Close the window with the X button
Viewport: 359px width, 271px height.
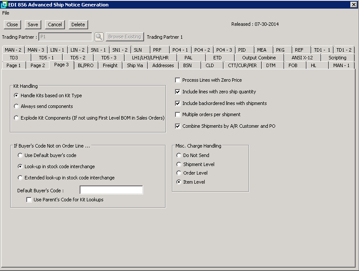pos(353,5)
